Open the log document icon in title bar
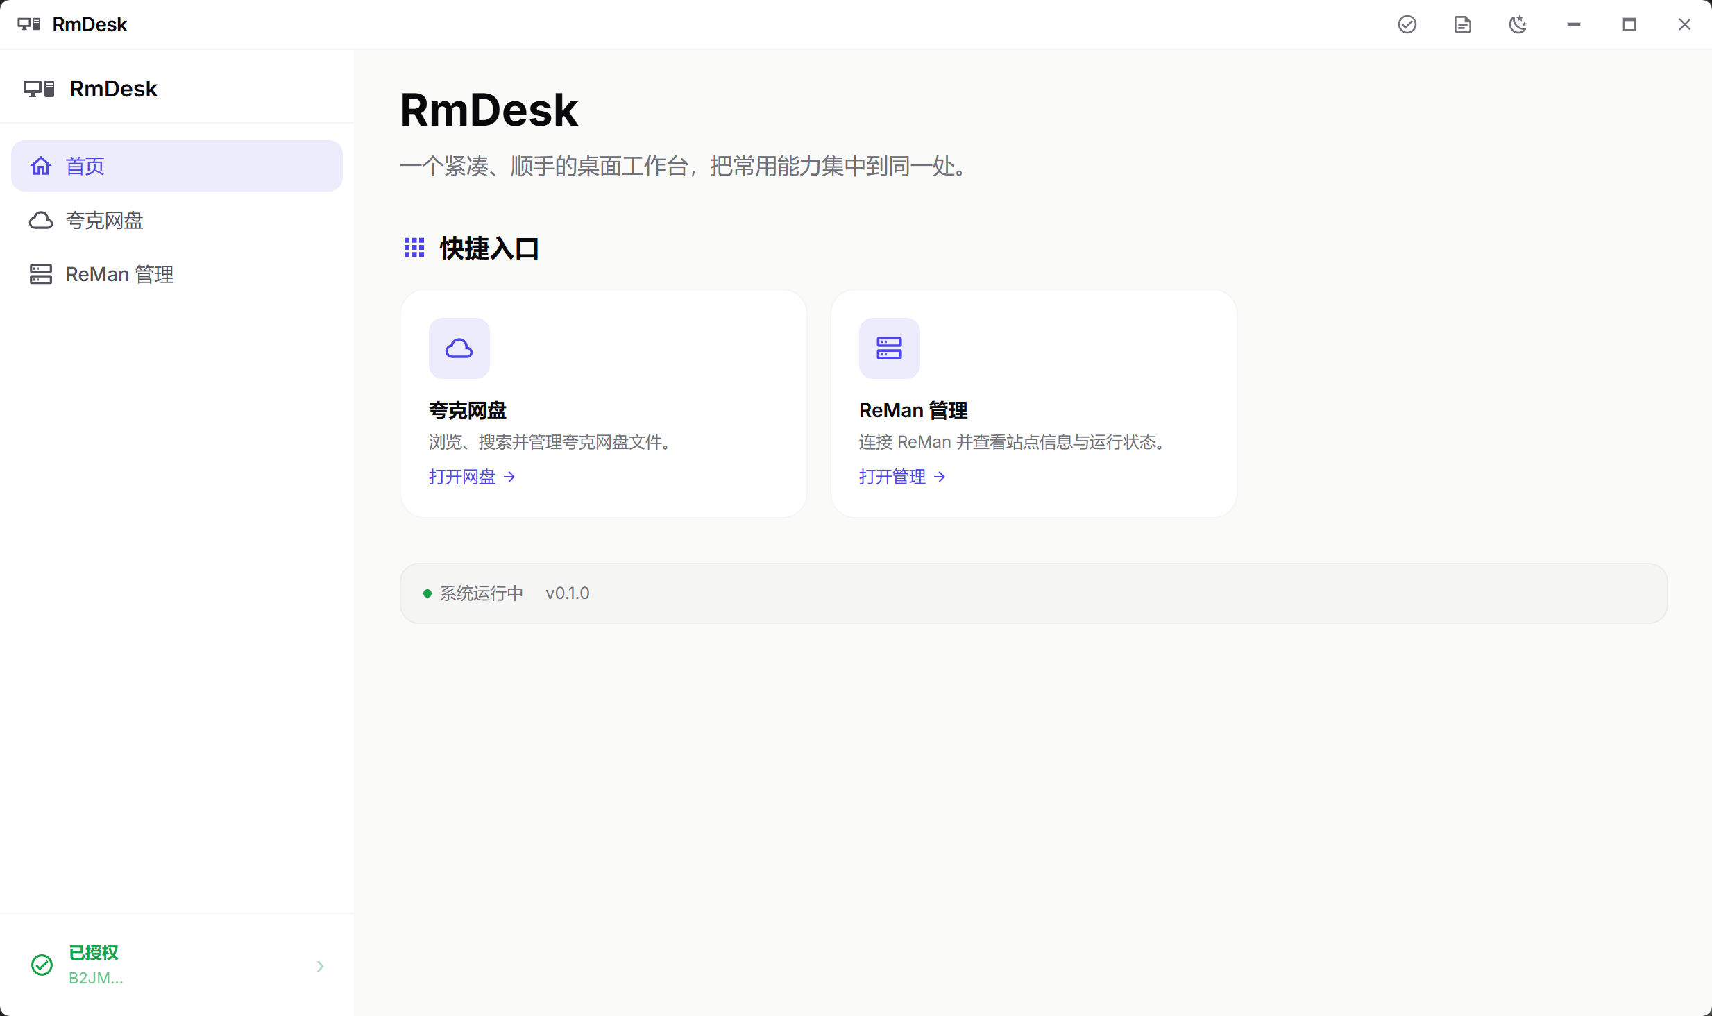The image size is (1712, 1016). 1462,24
